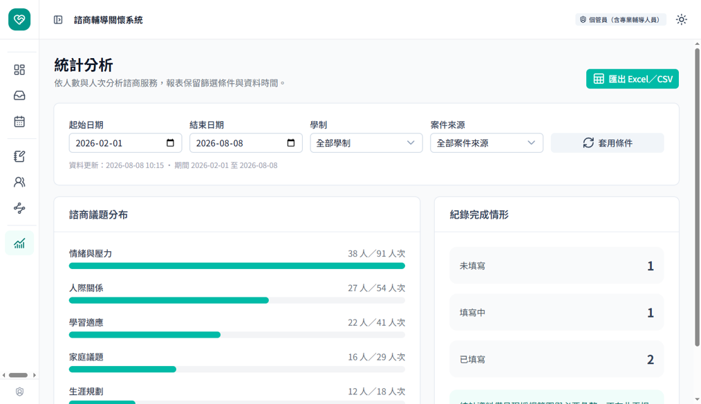Click the heart logo icon
Screen dimensions: 701x404
[x=19, y=19]
